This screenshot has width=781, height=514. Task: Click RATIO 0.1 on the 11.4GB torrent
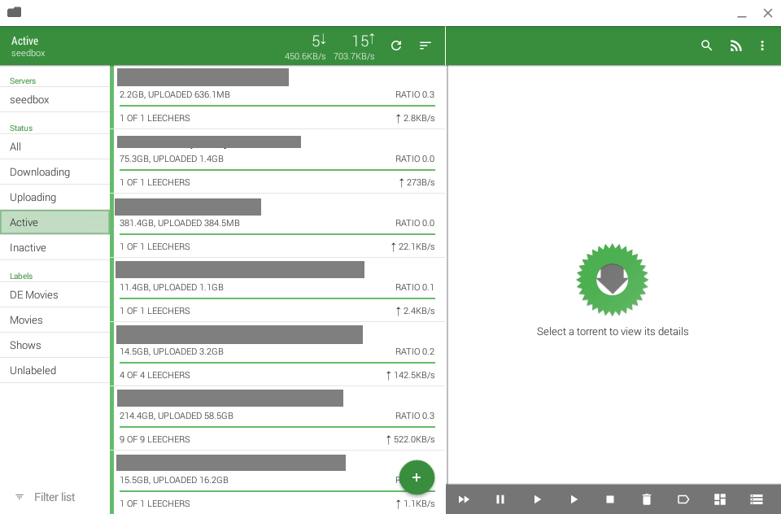pos(415,287)
